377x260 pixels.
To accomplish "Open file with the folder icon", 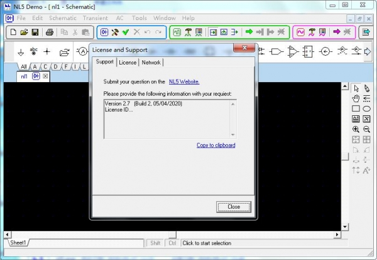I will (24, 32).
